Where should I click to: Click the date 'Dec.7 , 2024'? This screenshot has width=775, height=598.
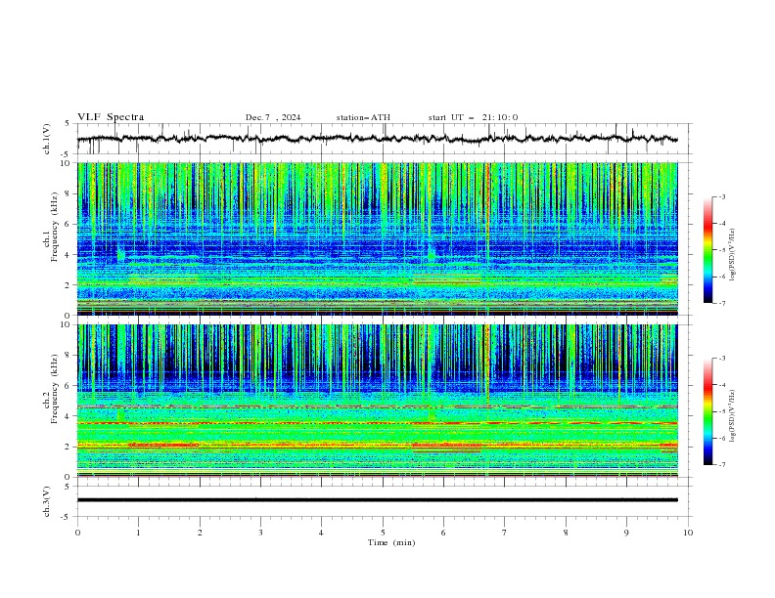[273, 117]
